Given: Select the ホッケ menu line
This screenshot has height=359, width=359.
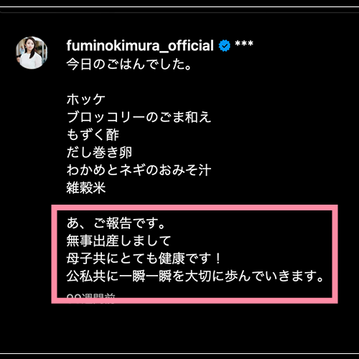Looking at the screenshot, I should tap(86, 99).
